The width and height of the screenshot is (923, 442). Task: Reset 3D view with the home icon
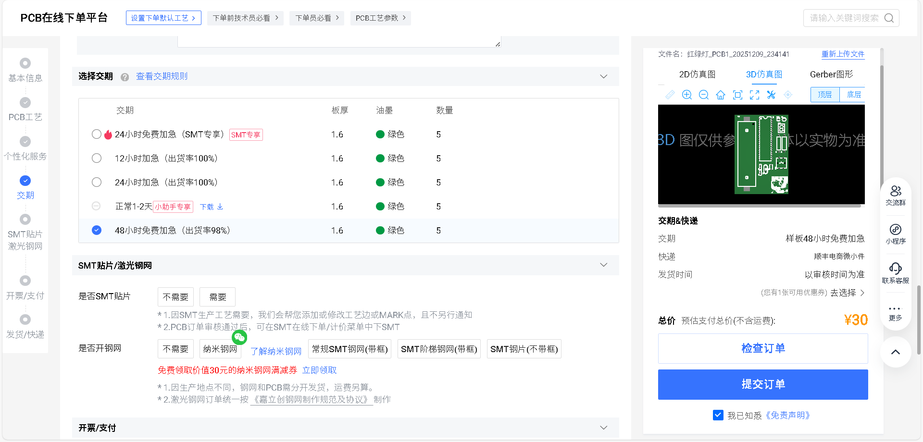(x=720, y=95)
